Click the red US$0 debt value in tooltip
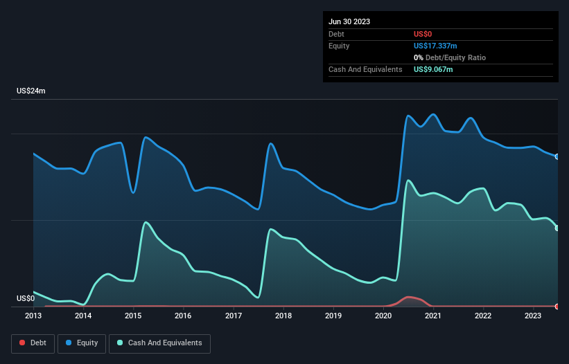This screenshot has height=364, width=569. tap(423, 34)
